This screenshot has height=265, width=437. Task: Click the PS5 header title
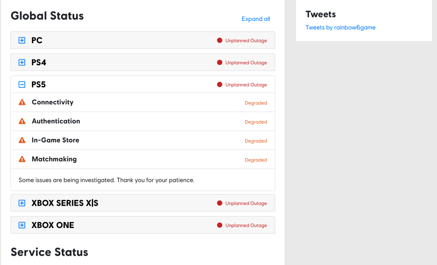point(38,85)
